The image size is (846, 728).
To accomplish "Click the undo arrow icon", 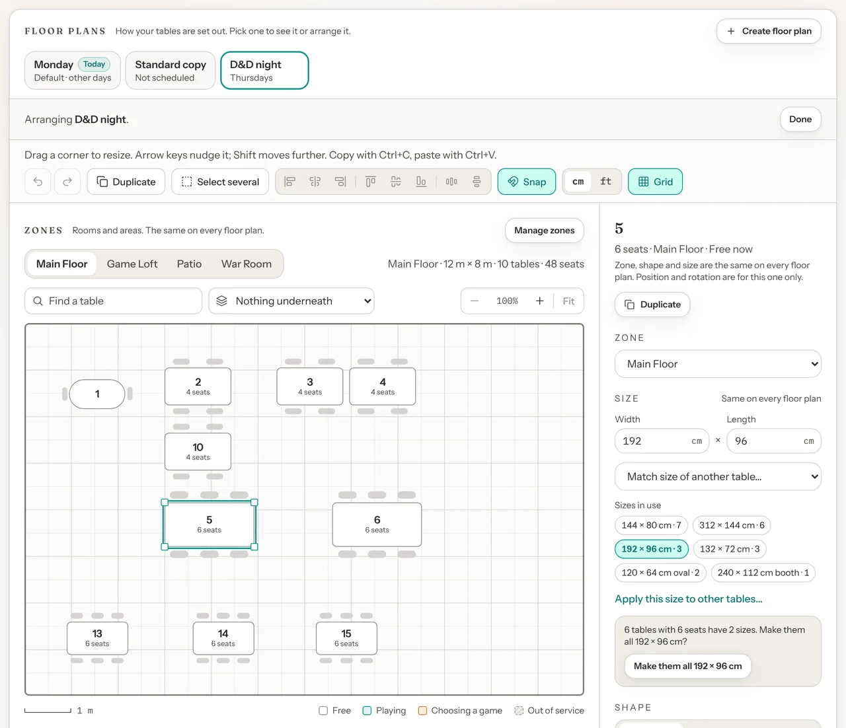I will pos(38,182).
